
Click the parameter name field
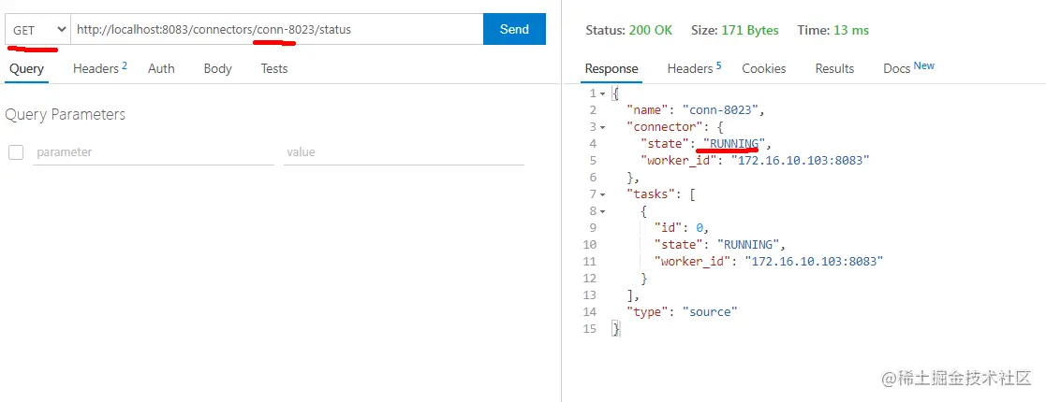[x=154, y=151]
